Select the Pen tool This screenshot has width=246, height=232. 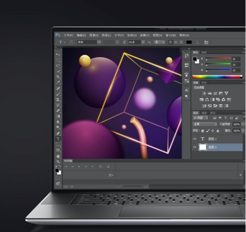(58, 133)
